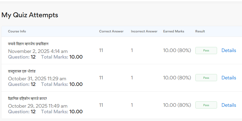View Details of the October 29 attempt

point(229,105)
